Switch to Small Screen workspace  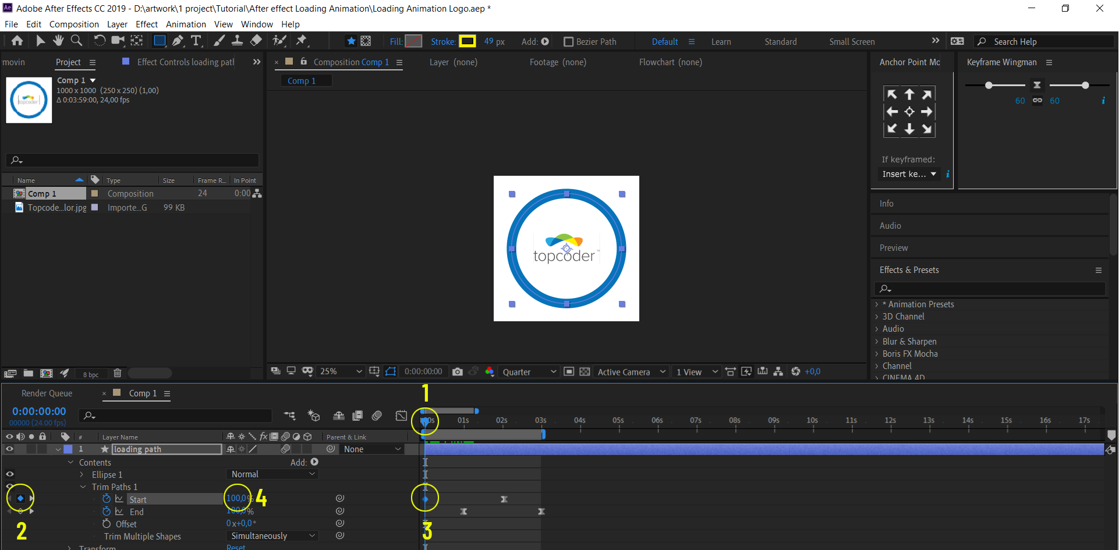(852, 42)
